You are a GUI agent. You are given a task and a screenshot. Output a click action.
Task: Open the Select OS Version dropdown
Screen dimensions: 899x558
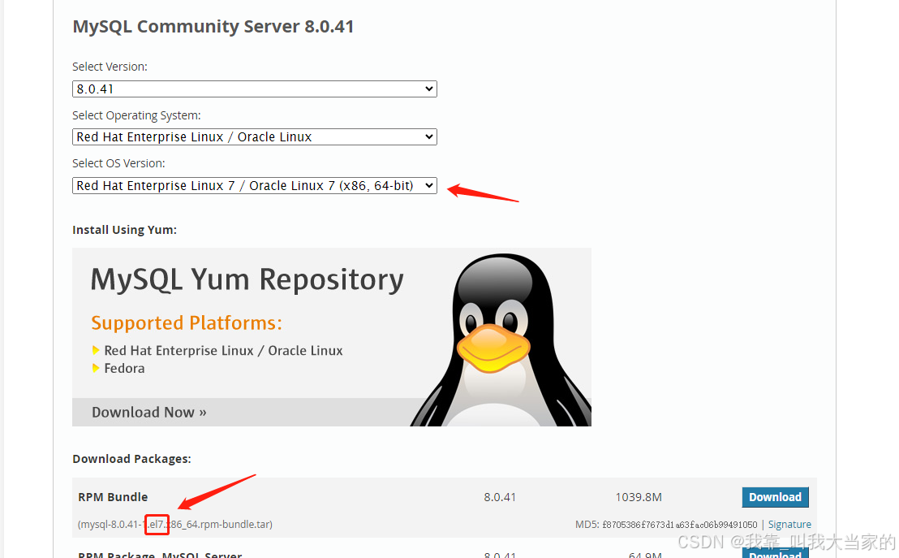click(254, 186)
